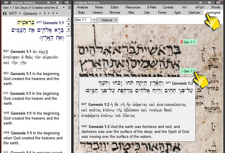Viewport: 225px width, 153px height.
Task: Click the WTT Genesis 1:2 reference in popup
Action: click(182, 83)
